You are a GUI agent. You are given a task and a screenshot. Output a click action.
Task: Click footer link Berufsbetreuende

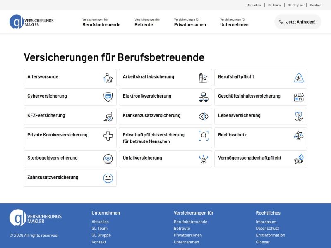tap(190, 222)
